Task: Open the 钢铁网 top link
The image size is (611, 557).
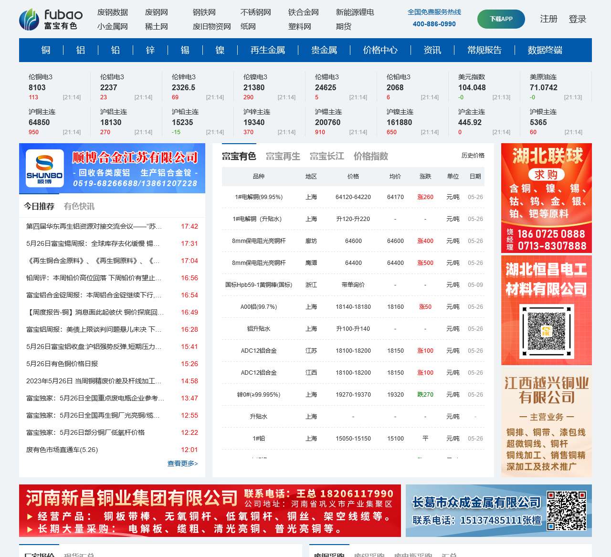Action: (x=204, y=12)
